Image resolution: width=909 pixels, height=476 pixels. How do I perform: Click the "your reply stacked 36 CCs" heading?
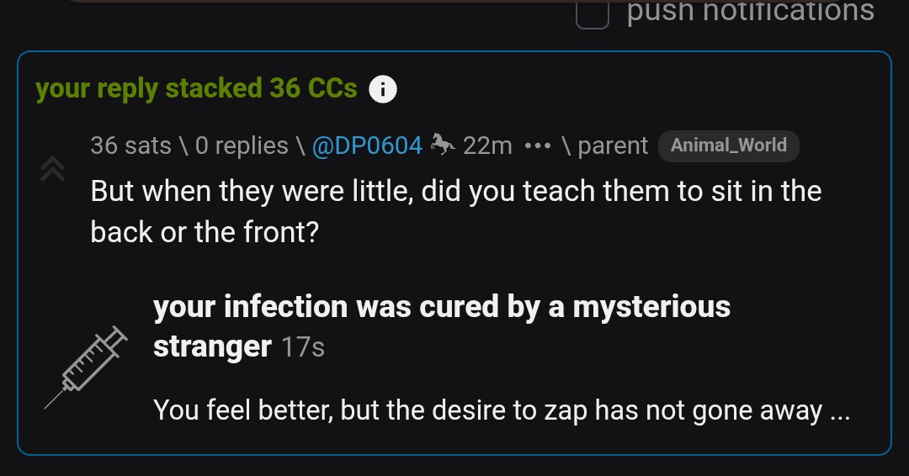(x=196, y=88)
